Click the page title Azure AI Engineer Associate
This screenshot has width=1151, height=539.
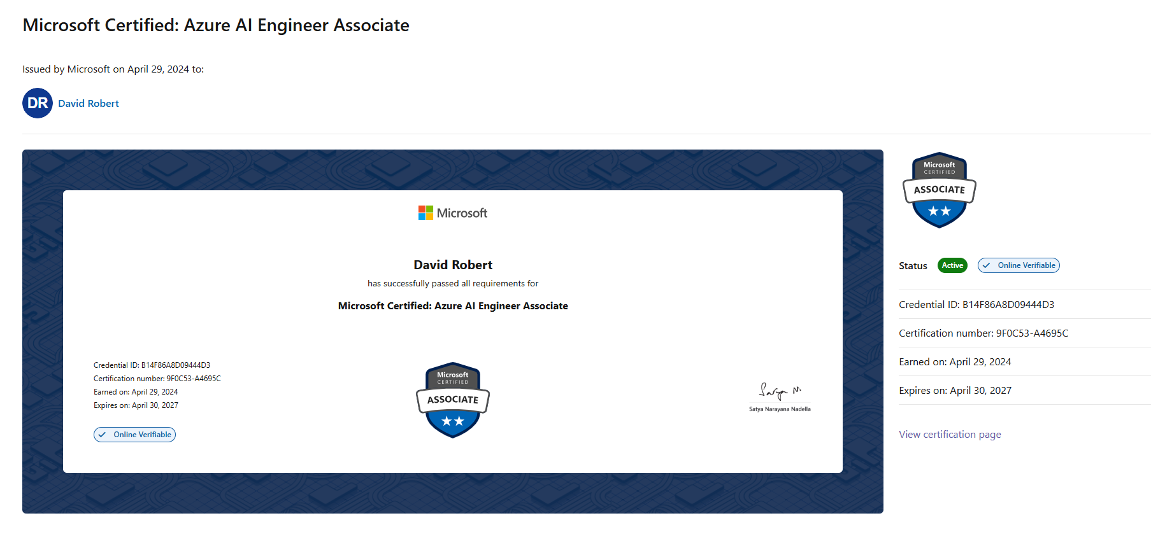216,25
